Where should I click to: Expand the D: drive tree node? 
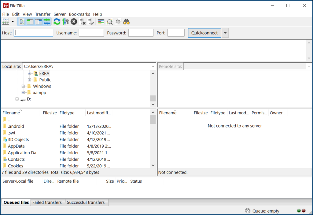(17, 99)
